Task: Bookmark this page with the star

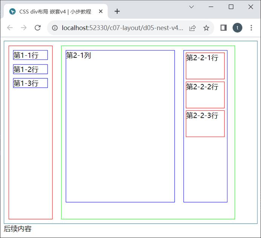Action: coord(206,28)
